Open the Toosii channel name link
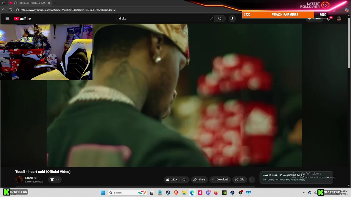351x197 pixels. pyautogui.click(x=29, y=178)
